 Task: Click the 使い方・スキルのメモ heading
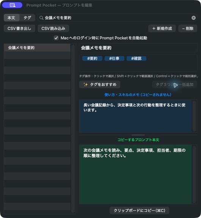(x=138, y=95)
